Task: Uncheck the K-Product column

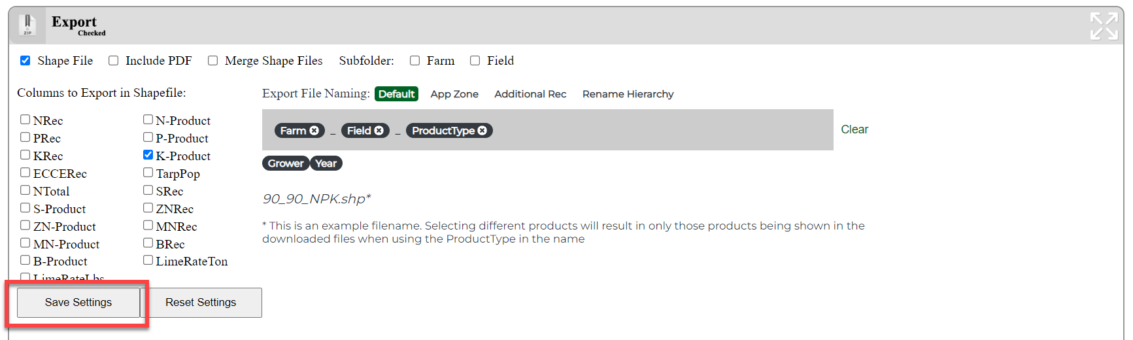Action: [148, 155]
